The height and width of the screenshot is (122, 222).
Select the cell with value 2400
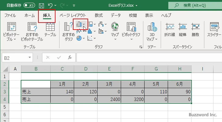[x=109, y=99]
